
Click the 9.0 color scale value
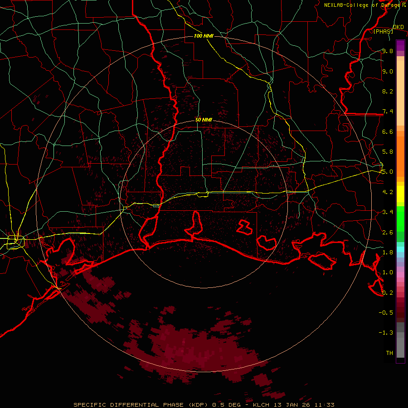(x=388, y=71)
